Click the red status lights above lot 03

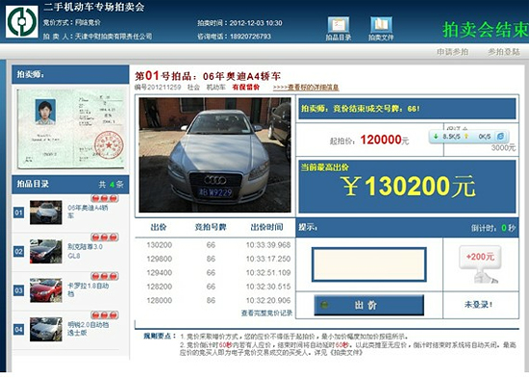105,276
